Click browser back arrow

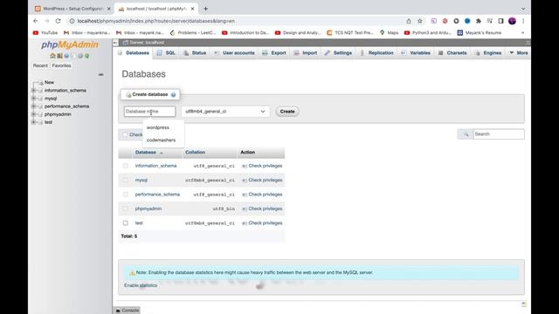click(36, 21)
